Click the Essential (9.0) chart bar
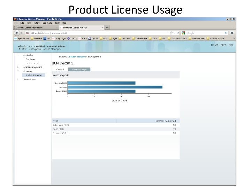 tap(101, 91)
